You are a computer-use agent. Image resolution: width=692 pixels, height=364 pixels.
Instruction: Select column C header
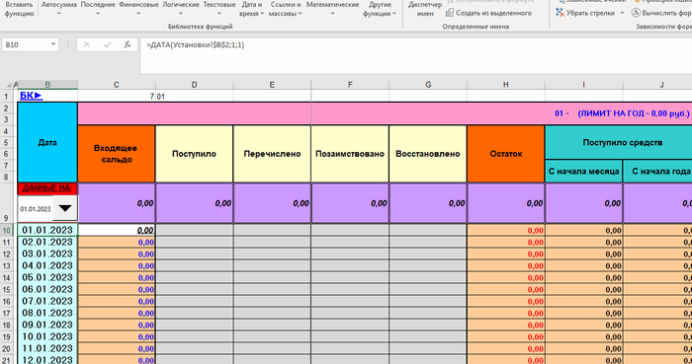click(x=117, y=85)
